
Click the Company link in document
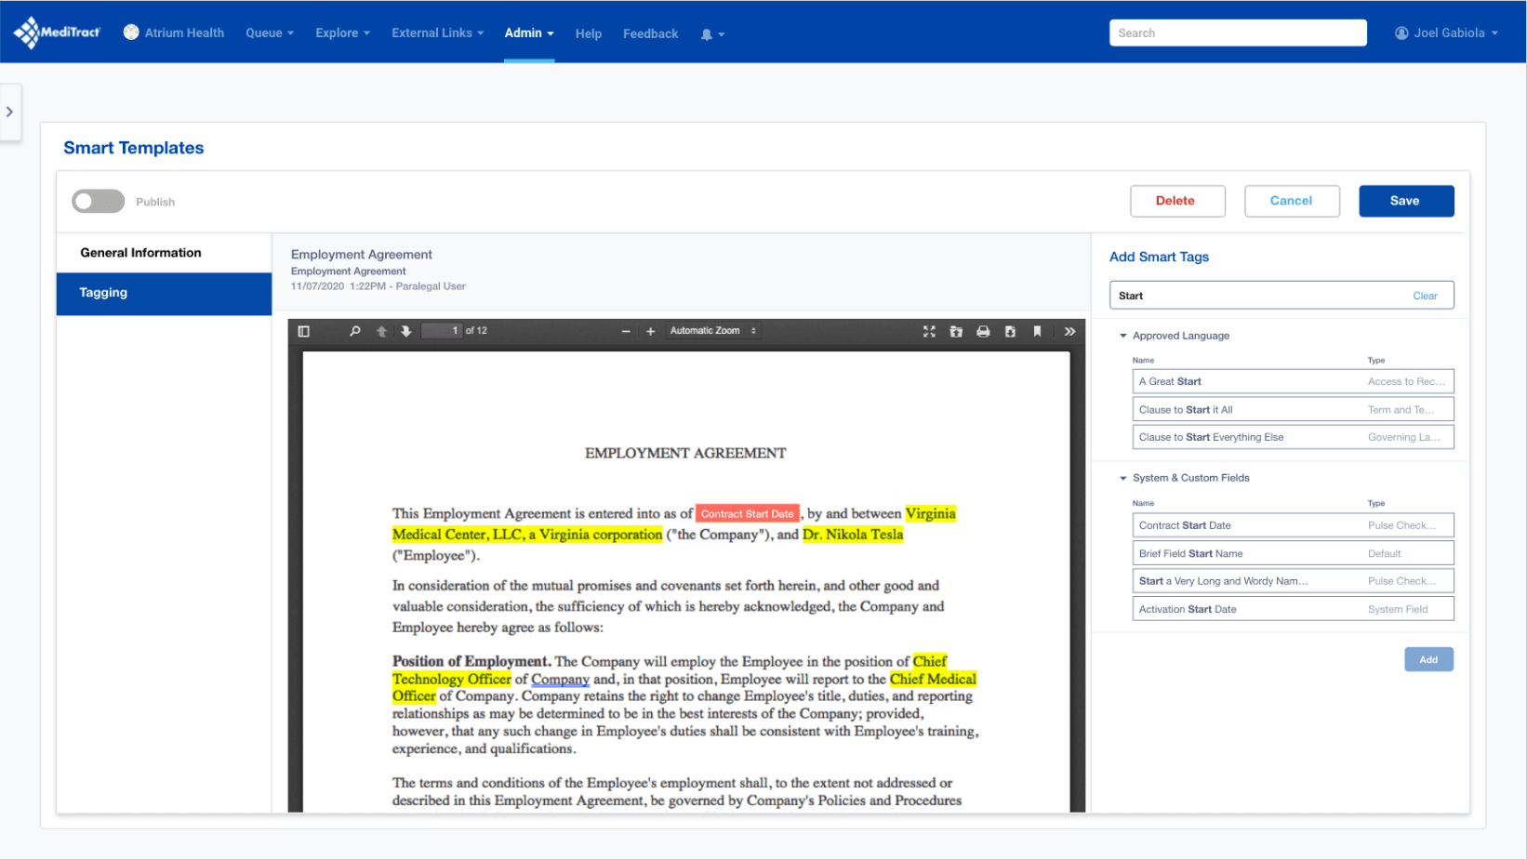coord(560,680)
